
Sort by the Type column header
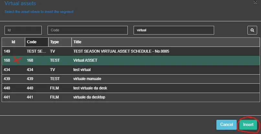click(60, 42)
